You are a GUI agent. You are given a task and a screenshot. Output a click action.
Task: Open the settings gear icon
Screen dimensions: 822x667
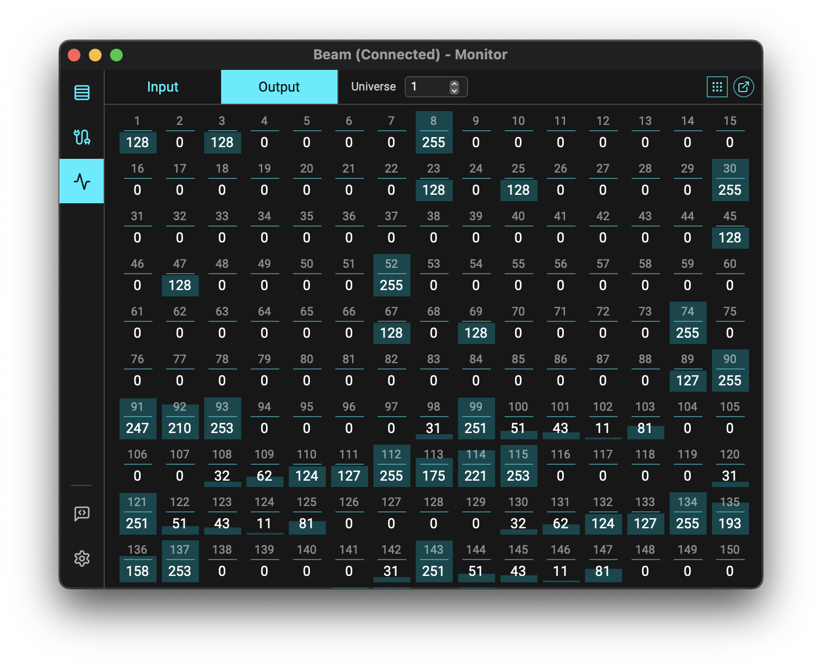[82, 558]
